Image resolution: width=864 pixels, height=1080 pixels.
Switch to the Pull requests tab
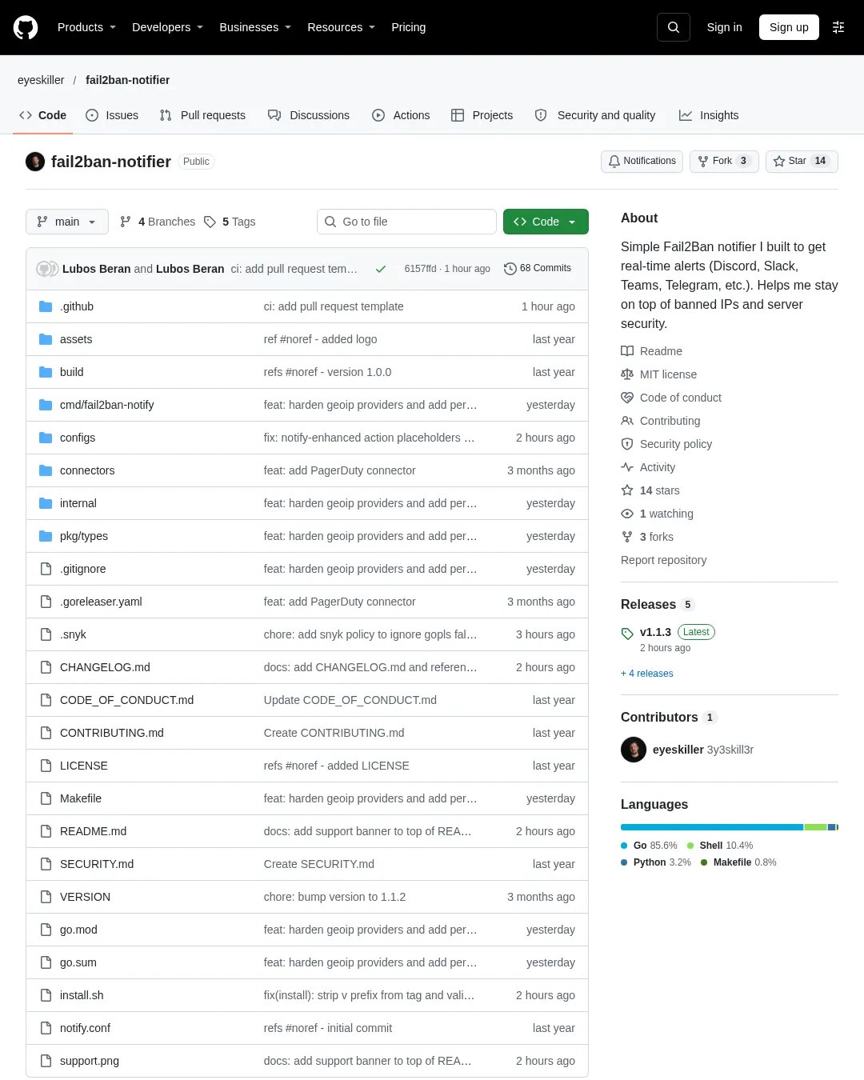(202, 115)
